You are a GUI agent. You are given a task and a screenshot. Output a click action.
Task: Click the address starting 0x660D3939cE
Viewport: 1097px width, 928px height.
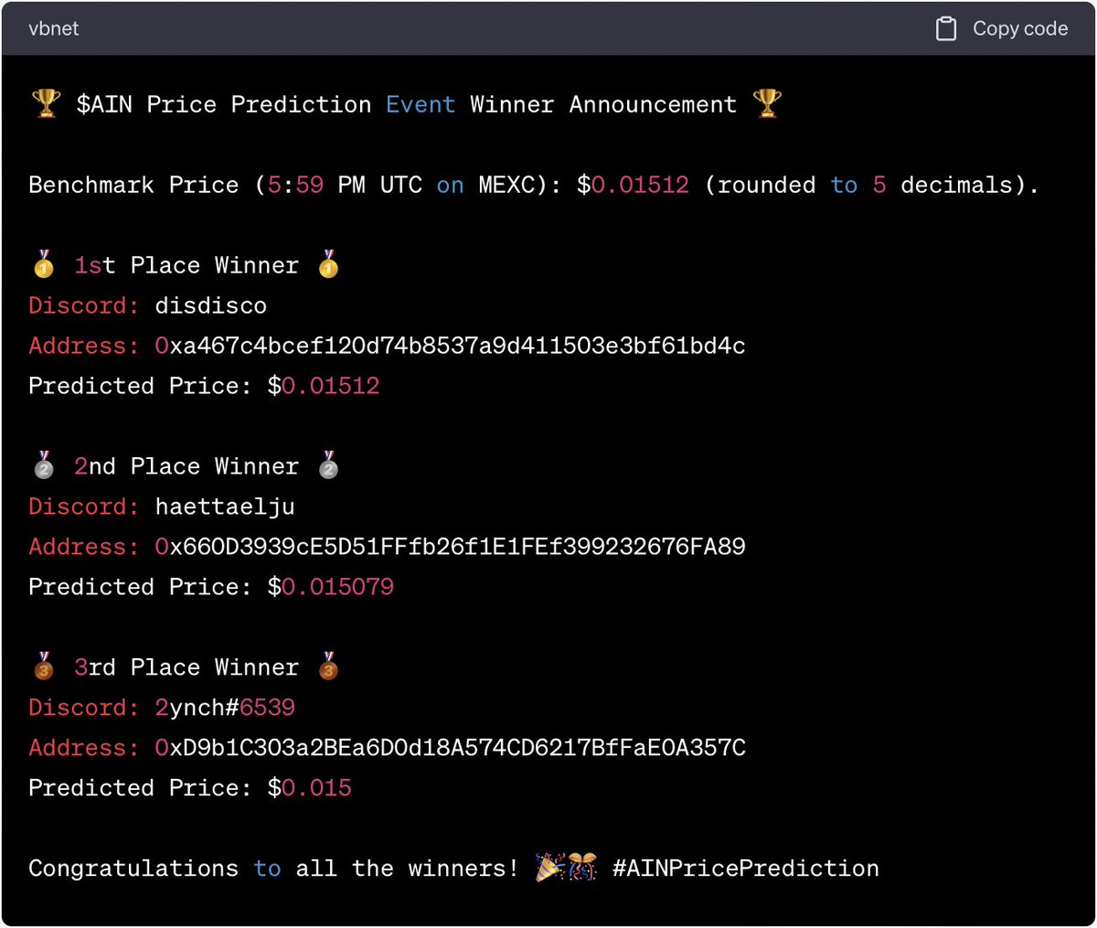[x=450, y=547]
